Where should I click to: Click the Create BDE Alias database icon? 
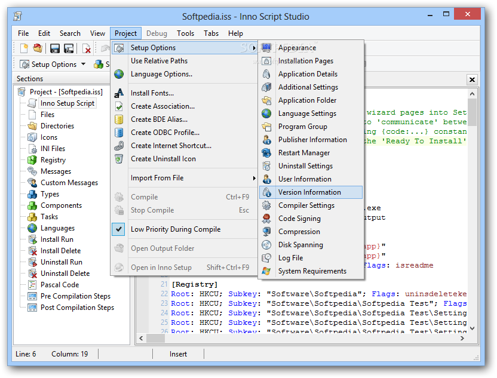[x=119, y=119]
